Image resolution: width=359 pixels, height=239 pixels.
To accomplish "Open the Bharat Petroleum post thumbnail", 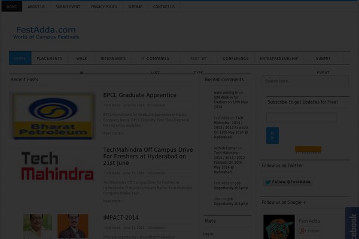I will [53, 116].
